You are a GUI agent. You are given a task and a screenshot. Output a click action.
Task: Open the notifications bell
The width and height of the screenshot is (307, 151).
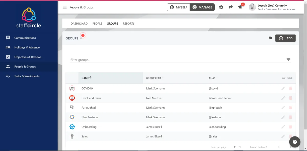tap(240, 7)
